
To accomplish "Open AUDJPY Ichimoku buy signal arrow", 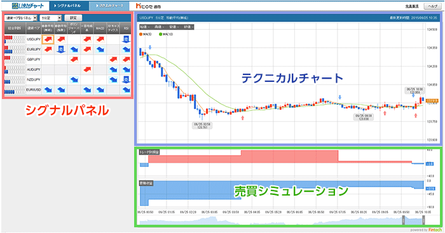I will point(87,69).
